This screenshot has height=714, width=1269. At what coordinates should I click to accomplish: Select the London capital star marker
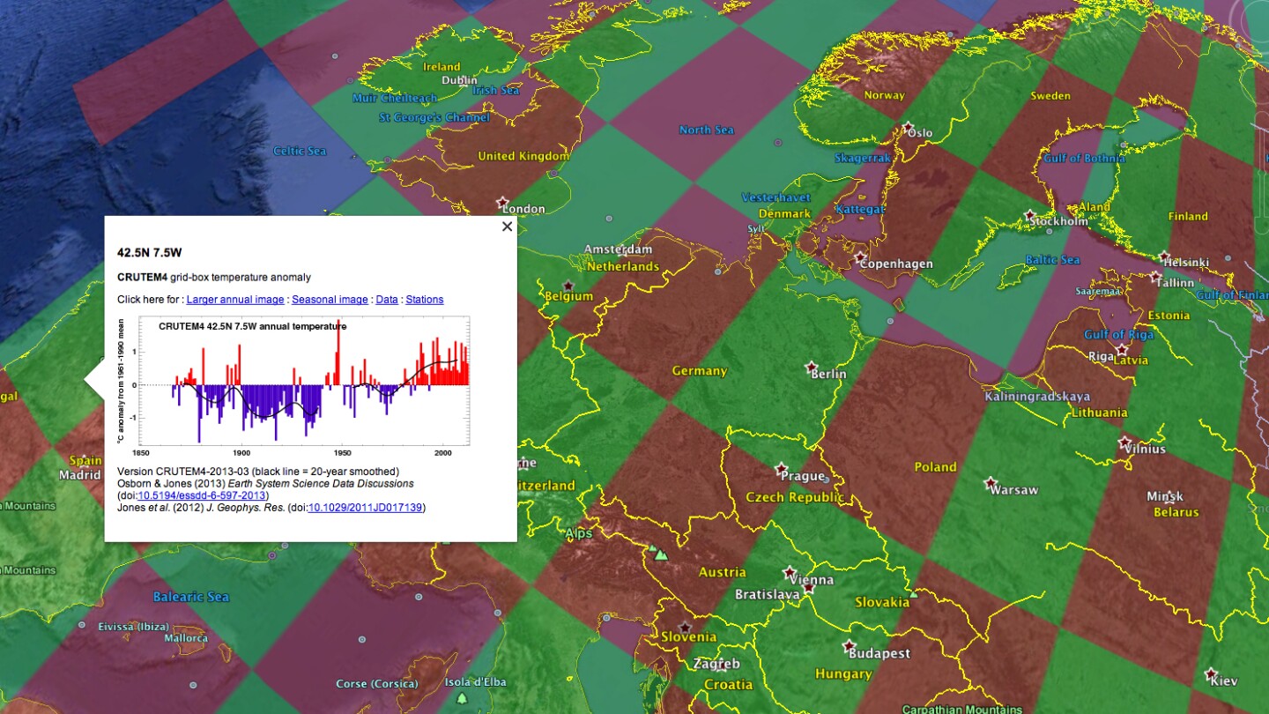[x=503, y=202]
